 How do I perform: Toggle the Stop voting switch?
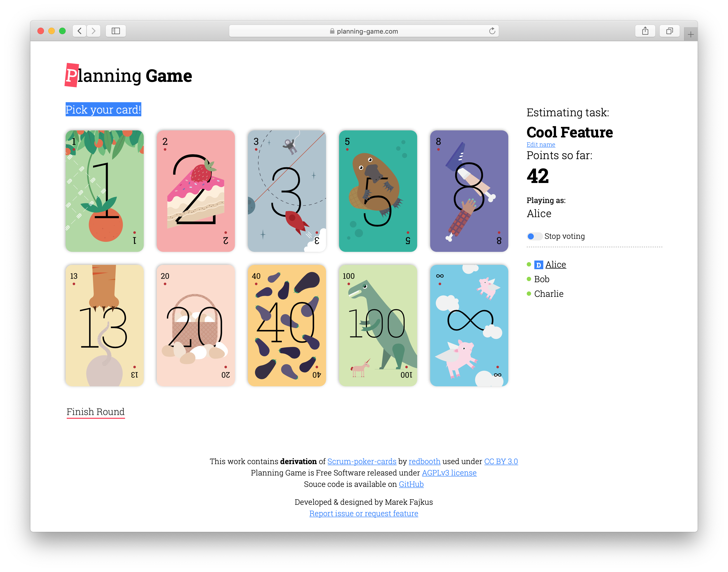pos(534,236)
